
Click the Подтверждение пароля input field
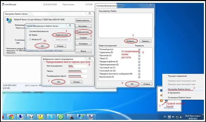click(78, 76)
